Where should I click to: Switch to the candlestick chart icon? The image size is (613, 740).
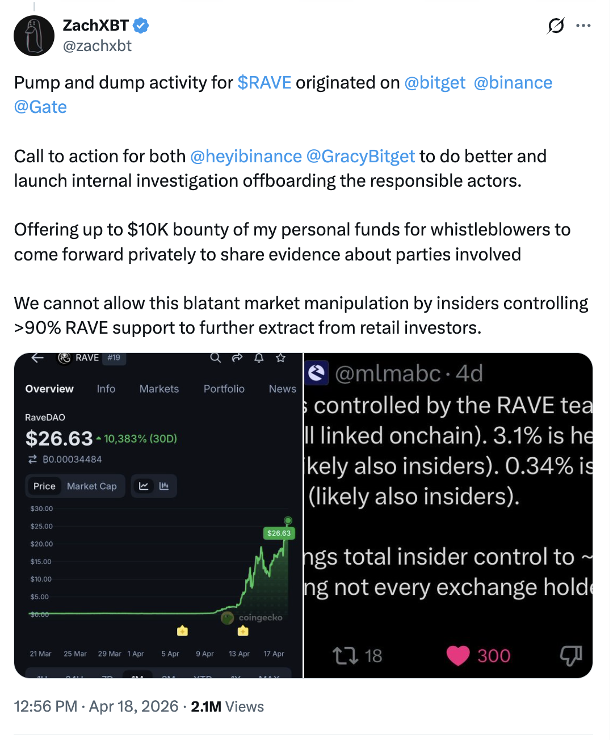[x=164, y=486]
